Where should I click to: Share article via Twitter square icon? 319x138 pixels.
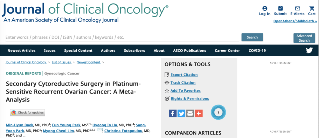(181, 113)
